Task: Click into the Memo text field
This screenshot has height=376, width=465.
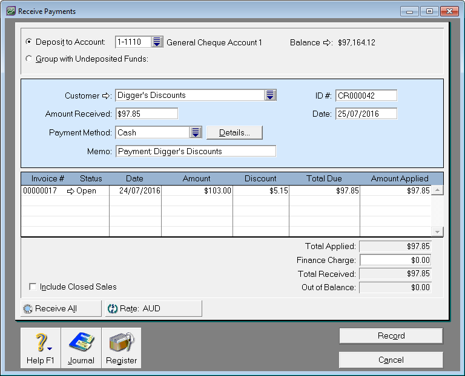Action: pyautogui.click(x=196, y=151)
